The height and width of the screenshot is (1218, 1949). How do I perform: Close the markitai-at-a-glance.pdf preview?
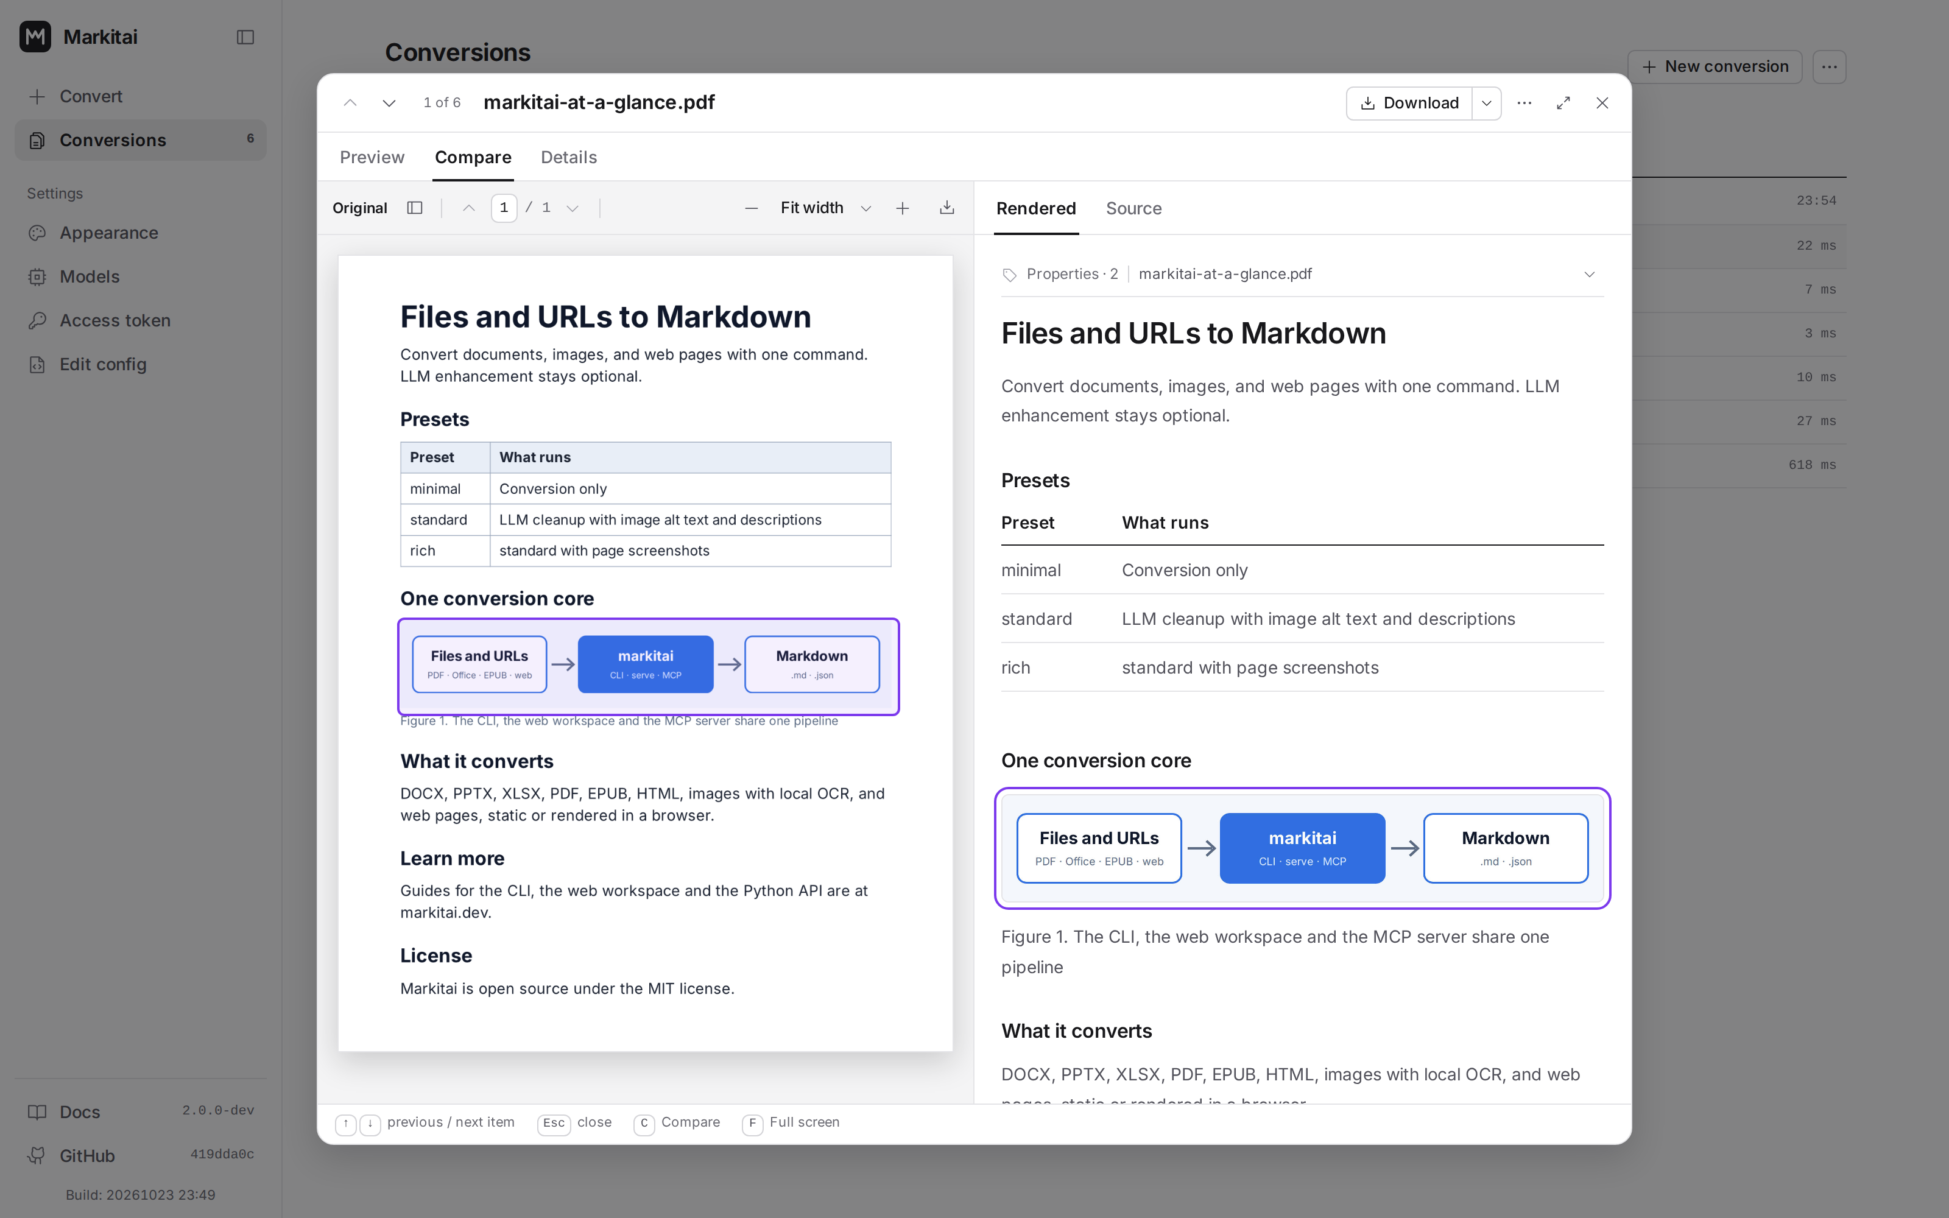1602,103
